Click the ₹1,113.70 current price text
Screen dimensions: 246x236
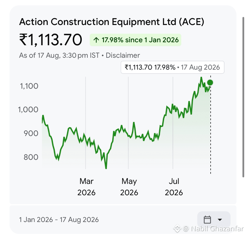click(51, 40)
